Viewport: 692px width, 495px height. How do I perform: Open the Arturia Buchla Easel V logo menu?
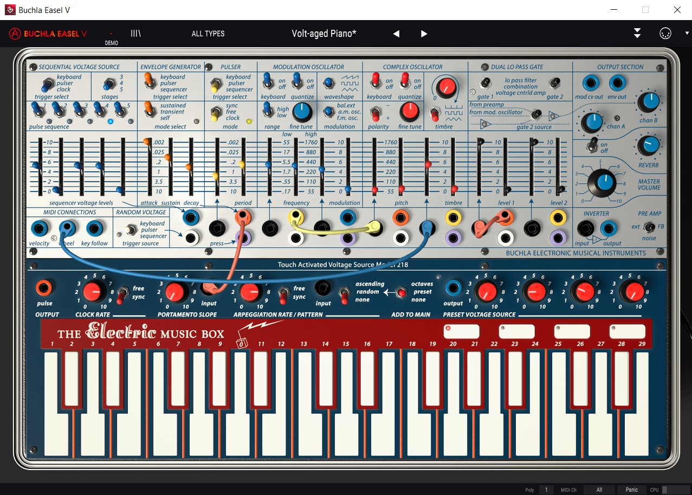[48, 34]
